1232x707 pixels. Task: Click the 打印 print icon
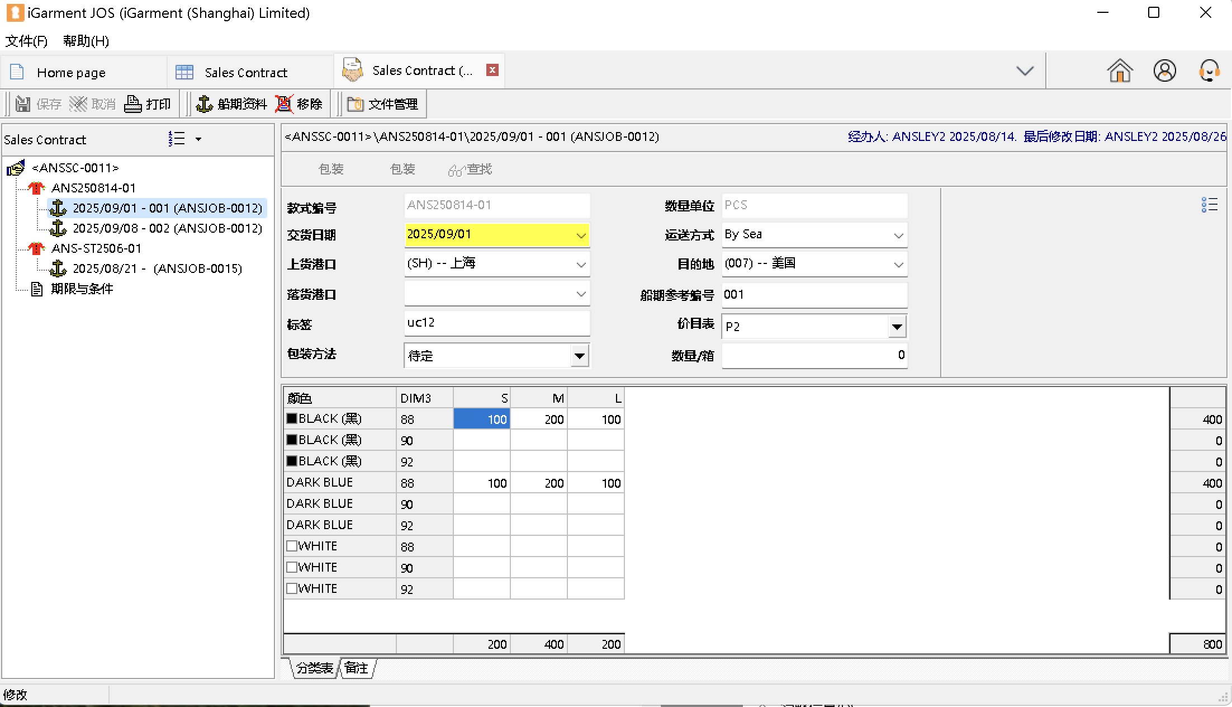click(x=133, y=104)
